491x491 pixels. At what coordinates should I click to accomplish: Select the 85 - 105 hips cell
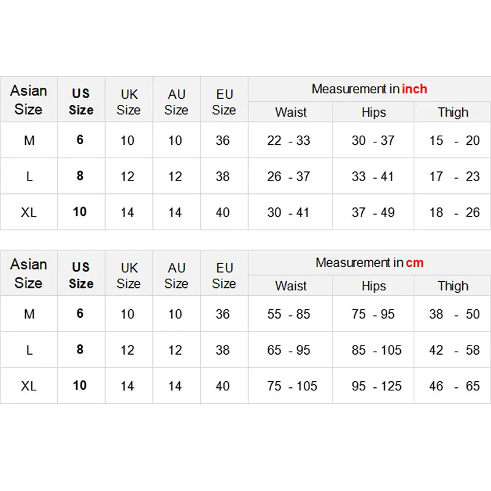377,350
